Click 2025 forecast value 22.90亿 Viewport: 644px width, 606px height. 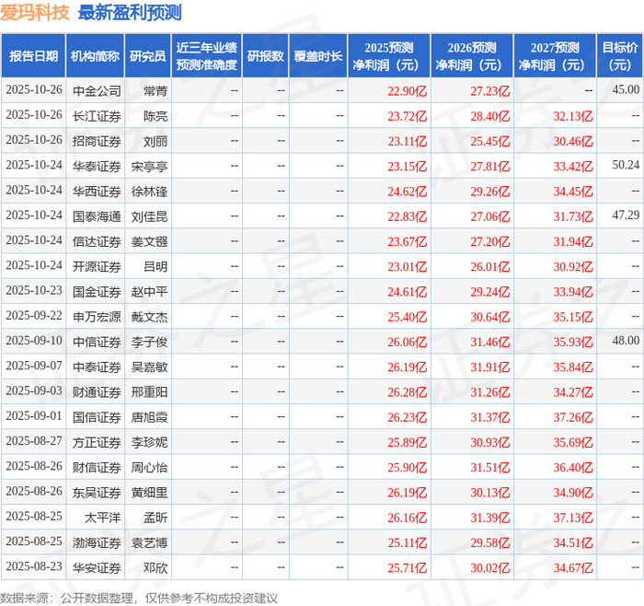408,91
